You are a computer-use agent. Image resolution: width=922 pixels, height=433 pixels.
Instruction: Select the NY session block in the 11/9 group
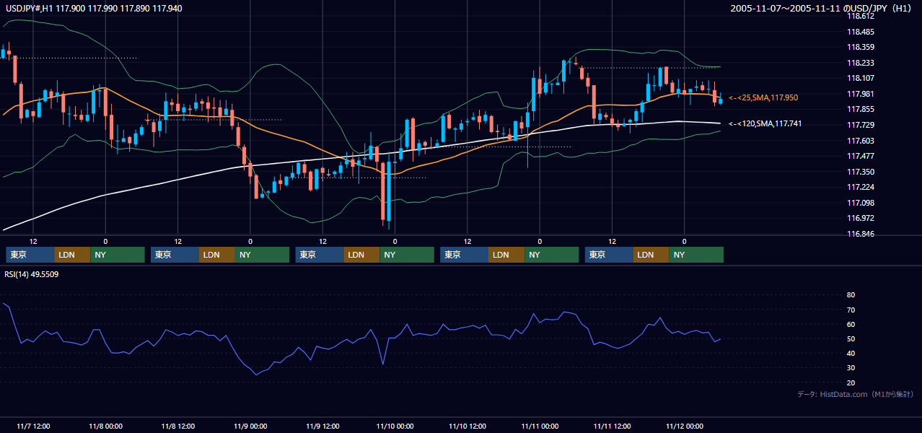click(407, 255)
